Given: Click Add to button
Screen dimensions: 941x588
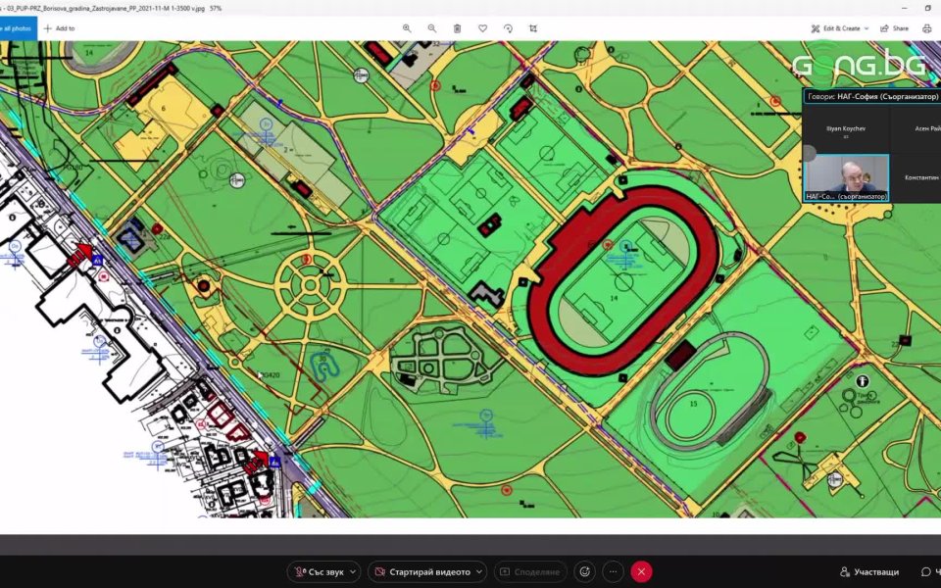Looking at the screenshot, I should click(59, 28).
